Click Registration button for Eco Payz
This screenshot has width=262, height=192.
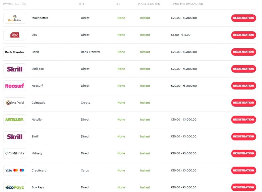244,187
